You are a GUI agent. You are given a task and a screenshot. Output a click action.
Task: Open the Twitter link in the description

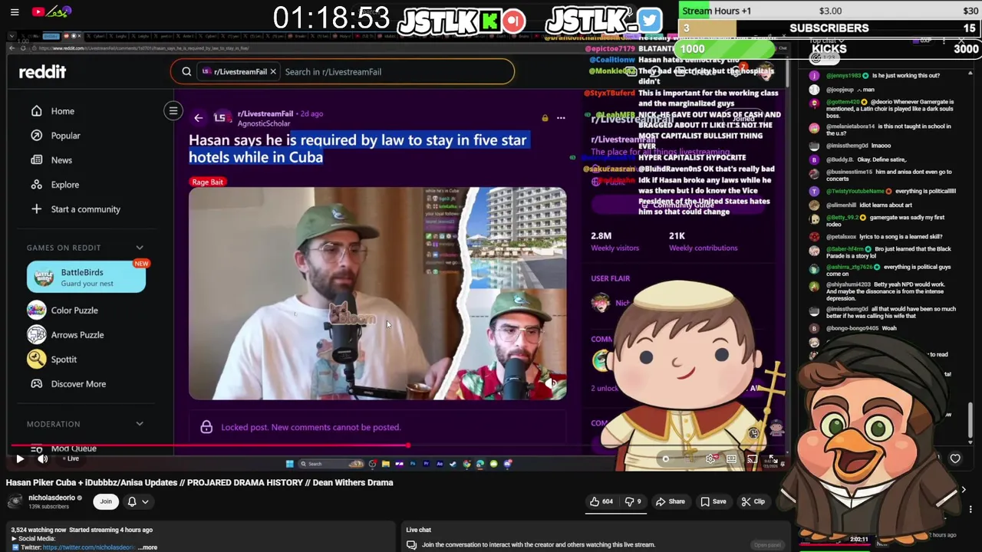tap(89, 547)
